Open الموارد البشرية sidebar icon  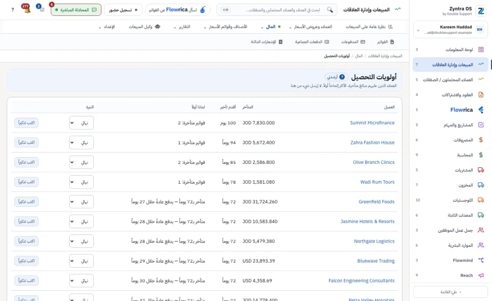pos(481,245)
